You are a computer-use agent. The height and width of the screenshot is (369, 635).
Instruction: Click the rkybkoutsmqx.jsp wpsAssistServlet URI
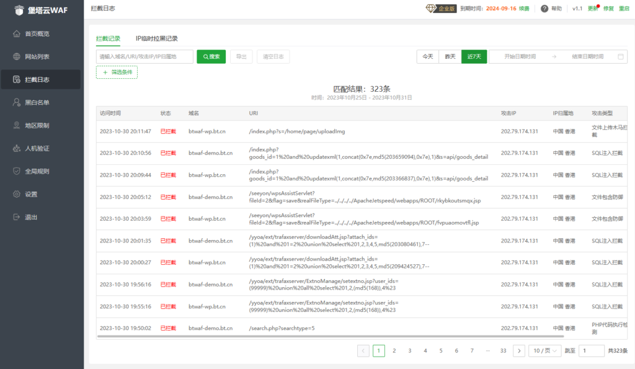coord(365,197)
